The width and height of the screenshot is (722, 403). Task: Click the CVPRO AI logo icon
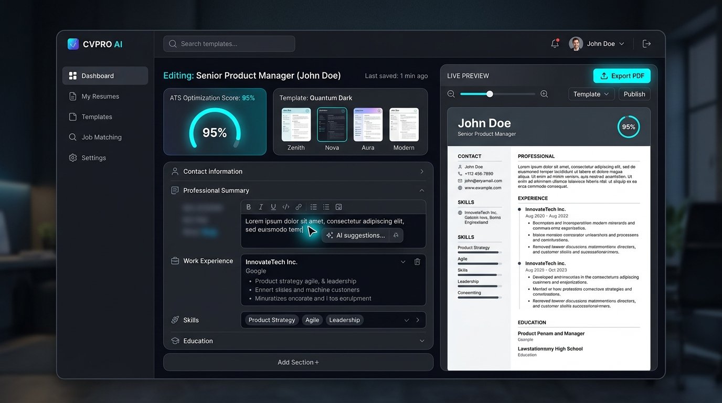click(73, 44)
